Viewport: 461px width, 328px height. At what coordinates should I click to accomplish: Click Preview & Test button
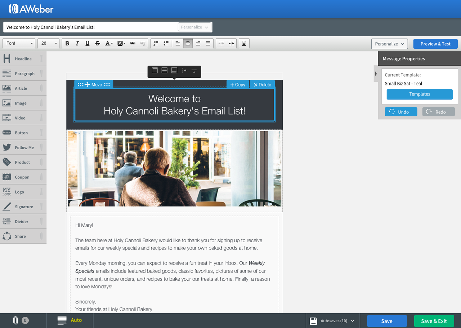[435, 44]
